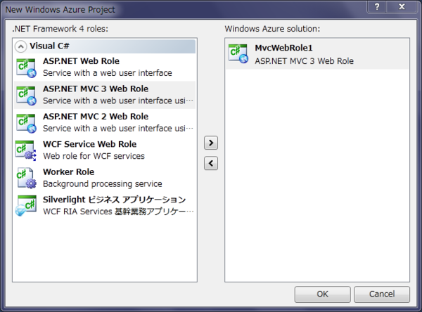Click the MvcWebRole1 icon in solution pane

pos(238,54)
